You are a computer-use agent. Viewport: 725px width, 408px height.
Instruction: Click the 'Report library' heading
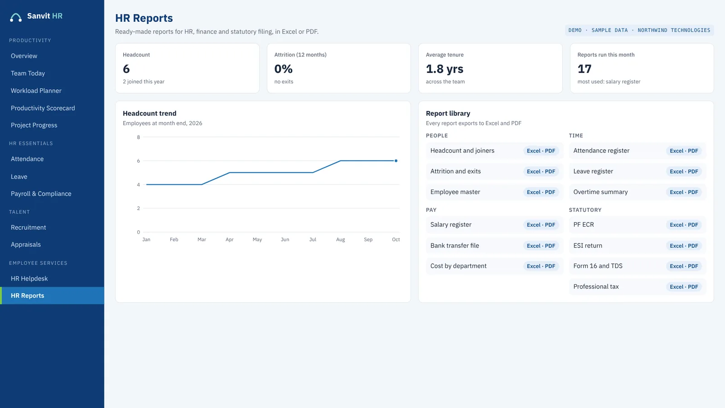coord(448,113)
